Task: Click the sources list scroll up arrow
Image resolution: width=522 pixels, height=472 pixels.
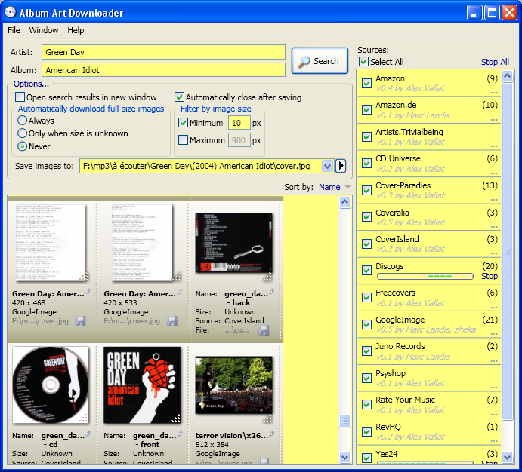Action: pyautogui.click(x=507, y=77)
